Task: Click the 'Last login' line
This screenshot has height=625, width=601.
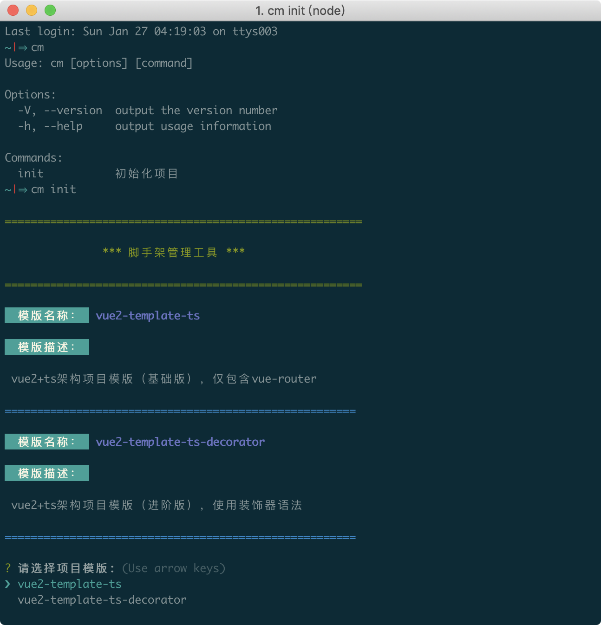Action: 141,32
